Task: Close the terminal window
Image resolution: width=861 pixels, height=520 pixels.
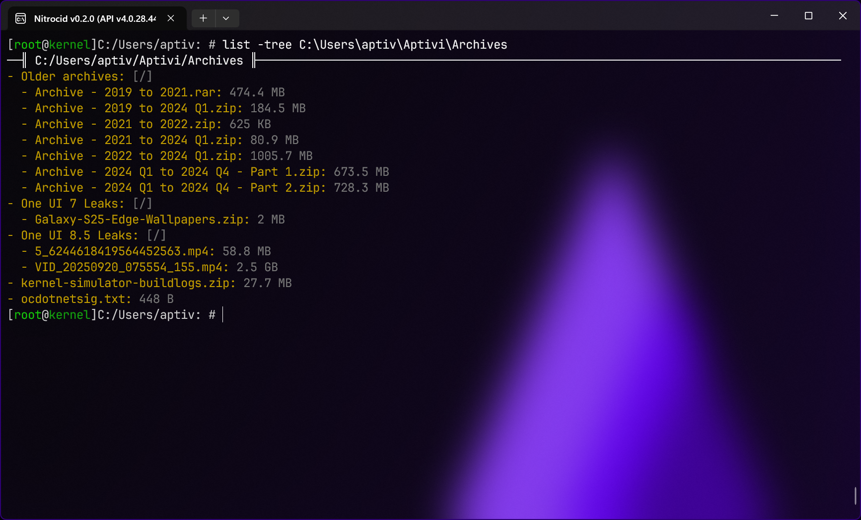Action: [x=843, y=16]
